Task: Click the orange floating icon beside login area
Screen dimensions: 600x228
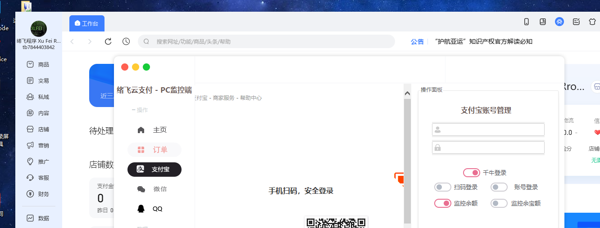Action: [x=399, y=179]
